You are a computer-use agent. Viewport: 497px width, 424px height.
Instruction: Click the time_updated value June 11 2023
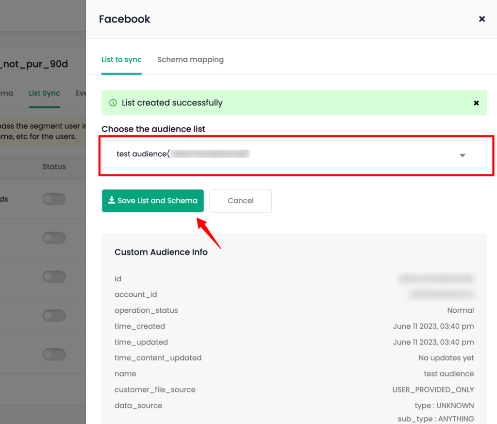[x=433, y=342]
